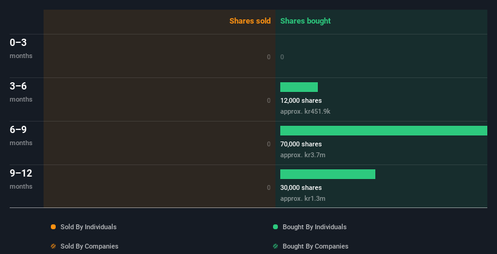Click the approx. kr1.3m value
Screen dimensions: 497x254
coord(303,198)
